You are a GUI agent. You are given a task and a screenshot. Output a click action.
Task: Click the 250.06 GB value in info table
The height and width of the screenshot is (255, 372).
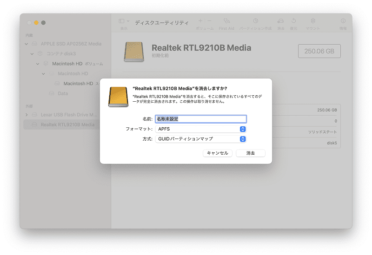tap(327, 110)
